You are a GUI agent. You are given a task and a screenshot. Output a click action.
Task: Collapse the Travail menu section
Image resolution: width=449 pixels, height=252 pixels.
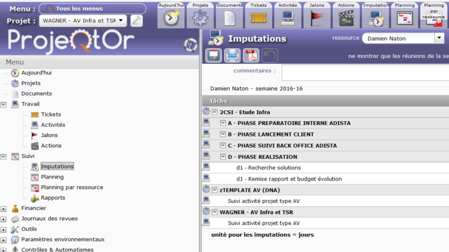pyautogui.click(x=4, y=104)
